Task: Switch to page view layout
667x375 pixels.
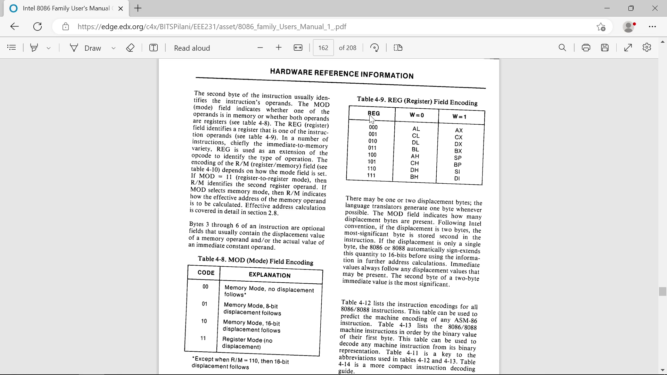Action: [x=398, y=48]
